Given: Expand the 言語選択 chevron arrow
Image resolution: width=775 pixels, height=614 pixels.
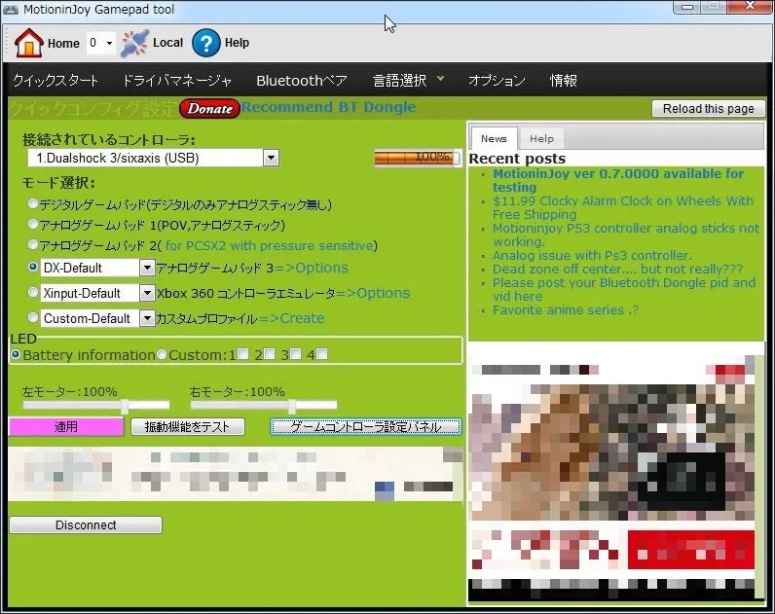Looking at the screenshot, I should [440, 79].
